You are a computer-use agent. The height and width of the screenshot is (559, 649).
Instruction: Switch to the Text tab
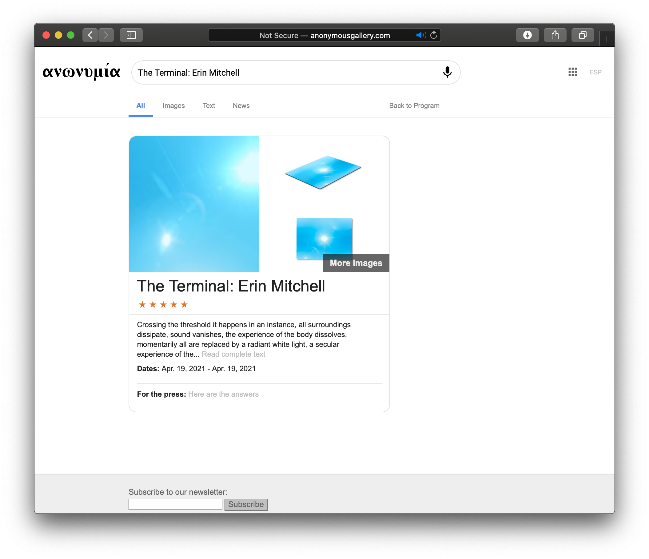[209, 106]
